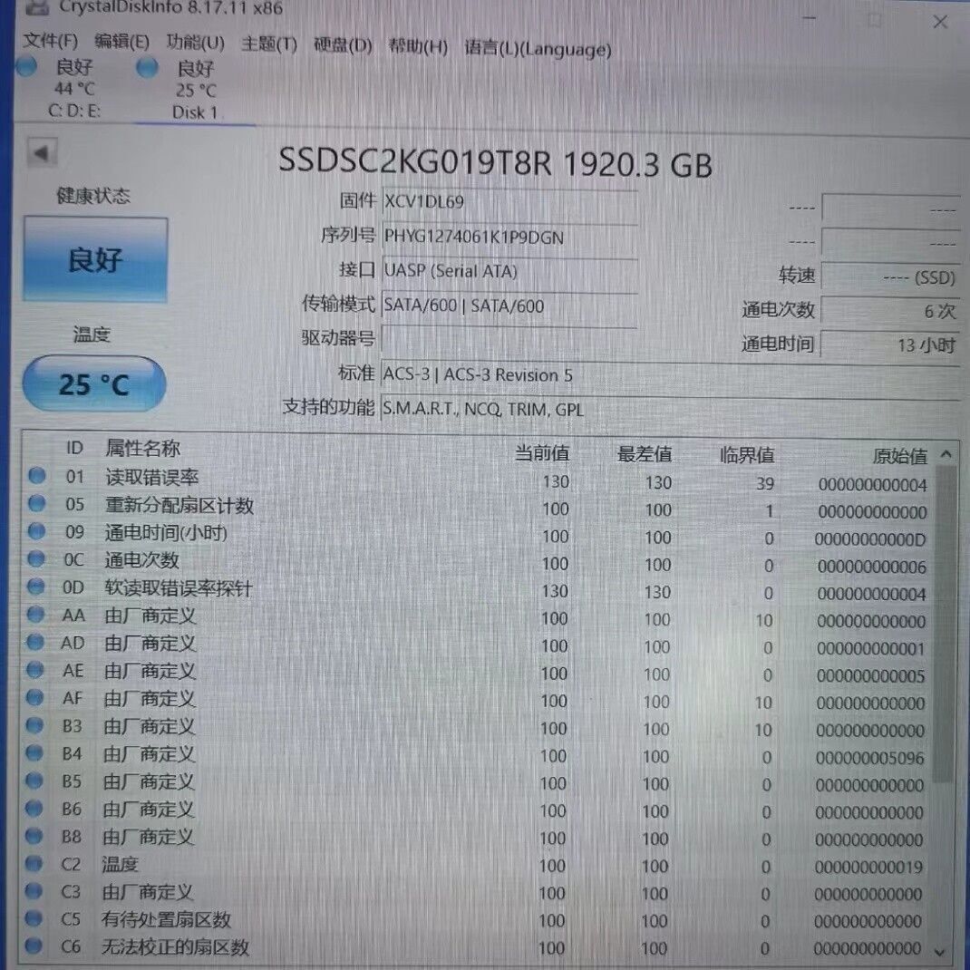970x970 pixels.
Task: Click the status dot for attribute 0D
Action: (36, 586)
